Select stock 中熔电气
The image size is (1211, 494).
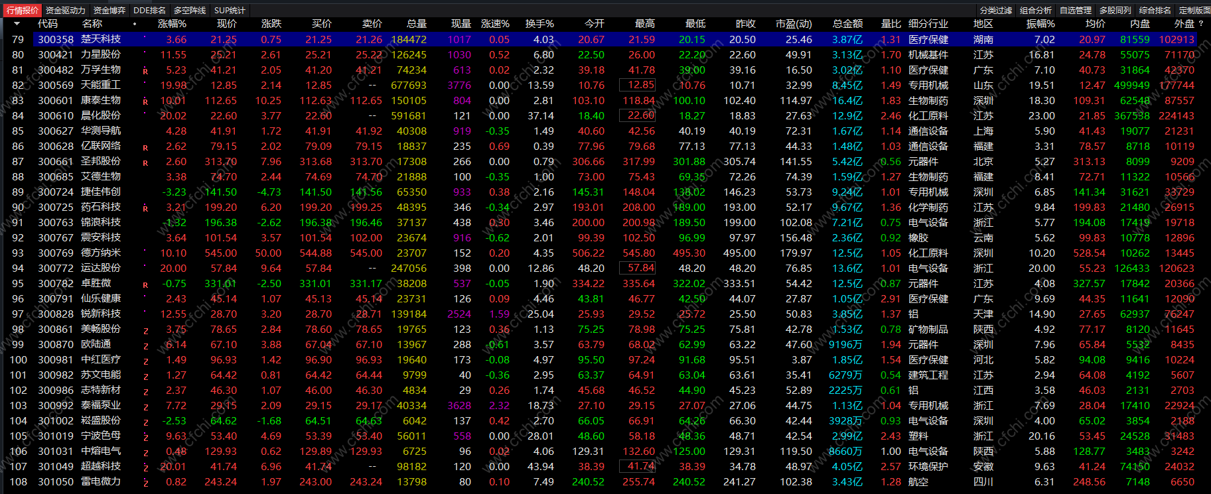[x=101, y=452]
